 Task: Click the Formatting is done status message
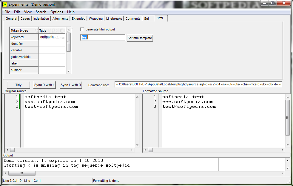(x=107, y=181)
